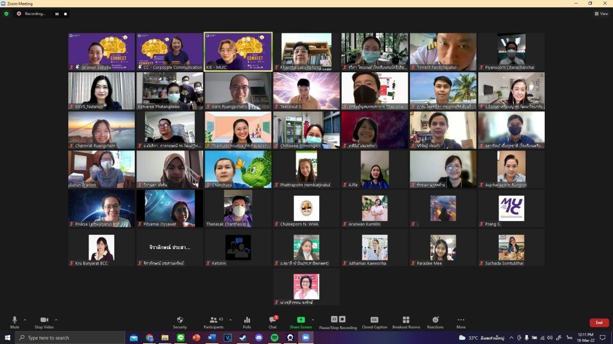Image resolution: width=613 pixels, height=344 pixels.
Task: Expand the arrow next to Participants
Action: [230, 320]
